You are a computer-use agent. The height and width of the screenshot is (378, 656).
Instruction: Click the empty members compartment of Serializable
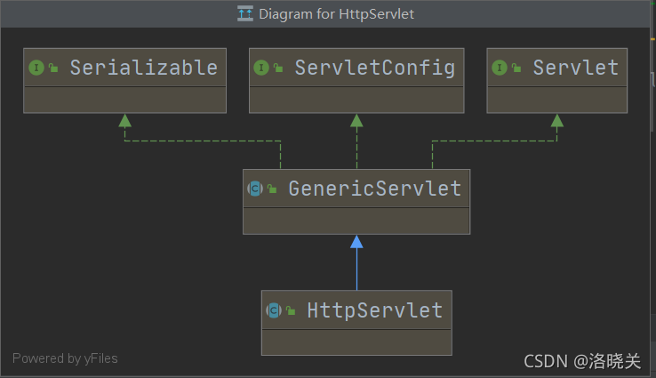tap(125, 100)
